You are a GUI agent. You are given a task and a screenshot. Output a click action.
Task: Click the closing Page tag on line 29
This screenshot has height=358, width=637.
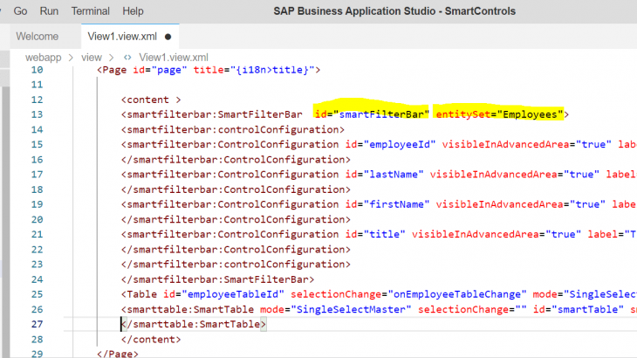[118, 354]
